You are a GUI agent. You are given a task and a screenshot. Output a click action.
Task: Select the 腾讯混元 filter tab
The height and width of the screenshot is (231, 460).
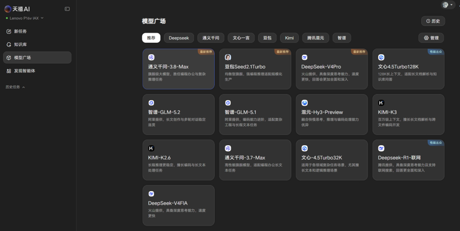click(x=316, y=38)
